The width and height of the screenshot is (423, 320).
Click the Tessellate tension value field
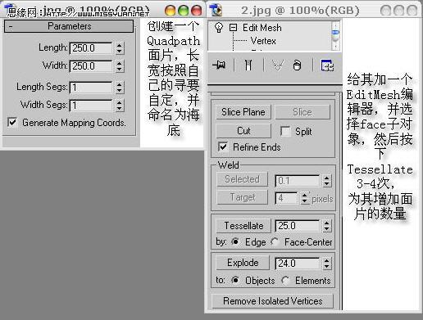298,226
